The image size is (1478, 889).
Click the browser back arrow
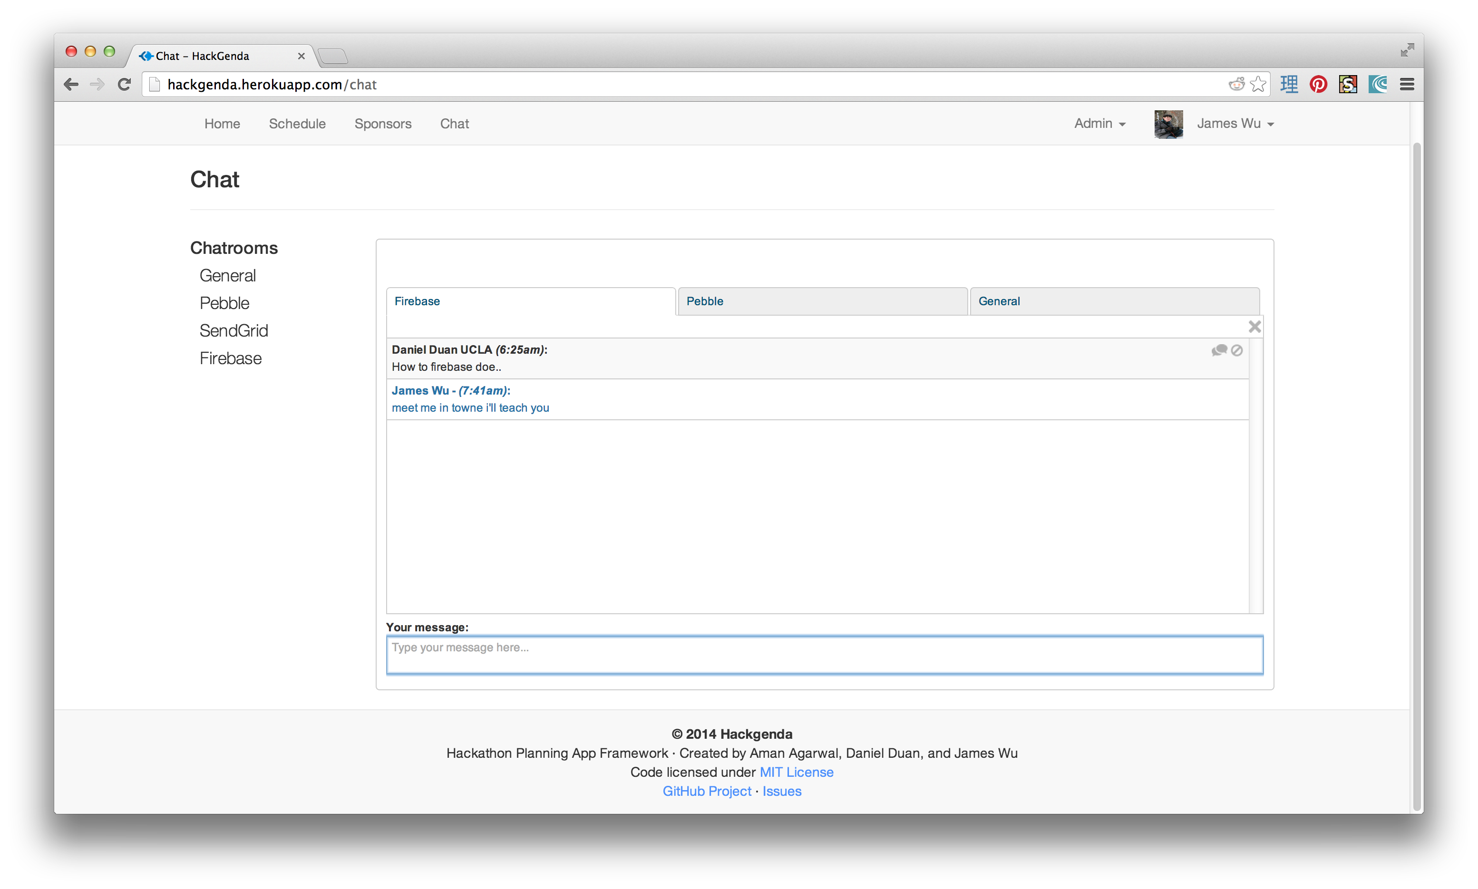click(x=71, y=85)
